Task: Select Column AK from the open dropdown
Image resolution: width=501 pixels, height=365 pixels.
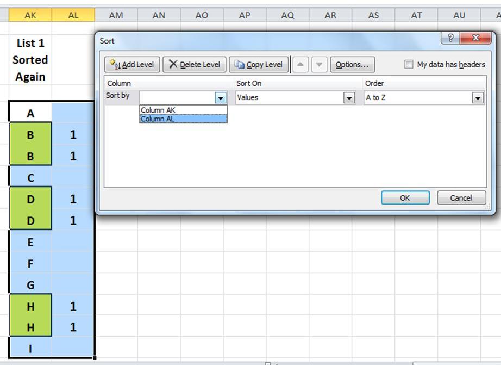Action: 158,110
